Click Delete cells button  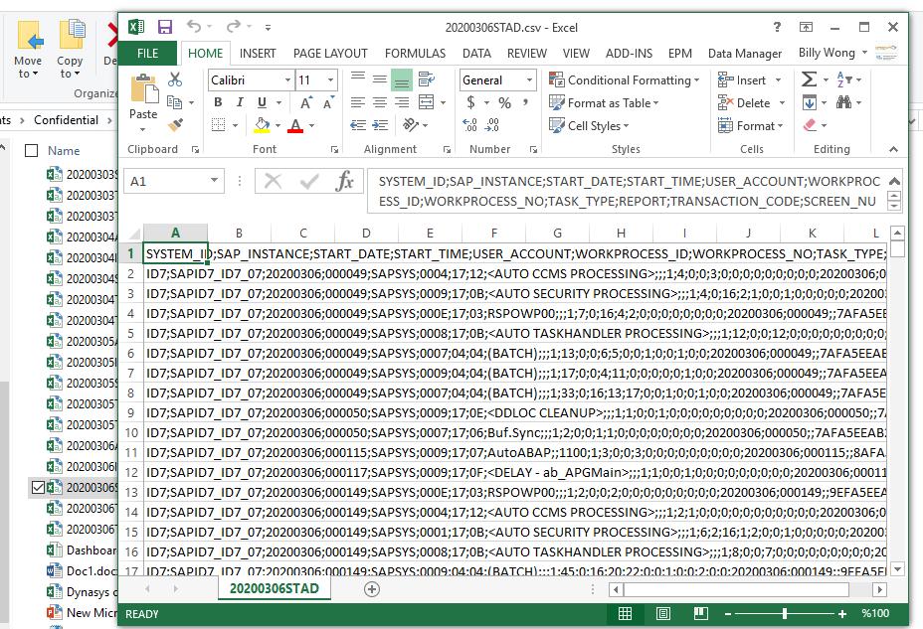click(745, 103)
